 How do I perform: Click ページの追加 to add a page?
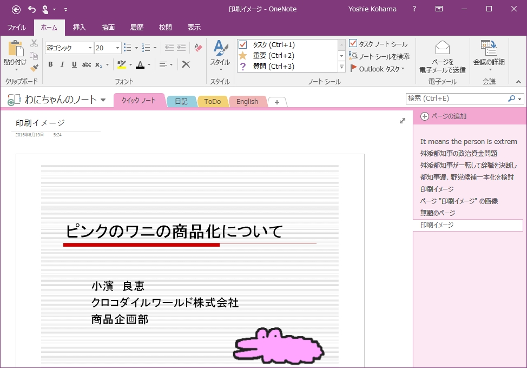click(444, 116)
